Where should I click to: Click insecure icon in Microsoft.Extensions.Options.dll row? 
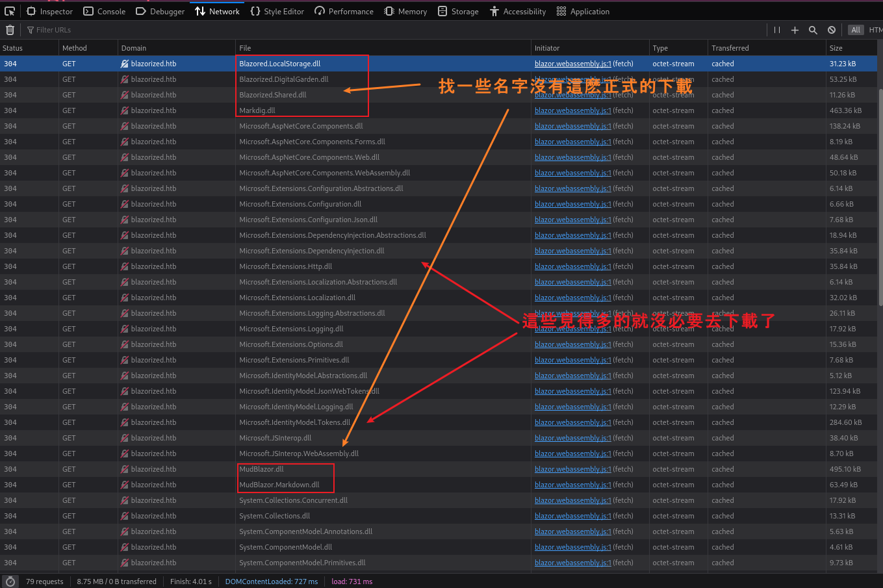pyautogui.click(x=125, y=344)
